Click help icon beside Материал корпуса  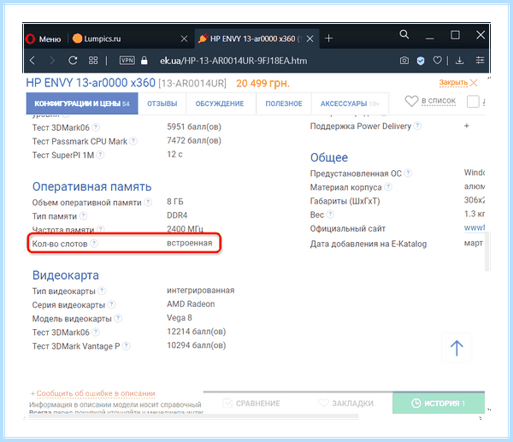tap(388, 187)
